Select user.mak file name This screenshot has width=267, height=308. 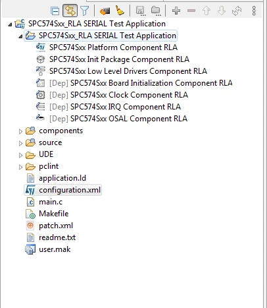(x=55, y=249)
